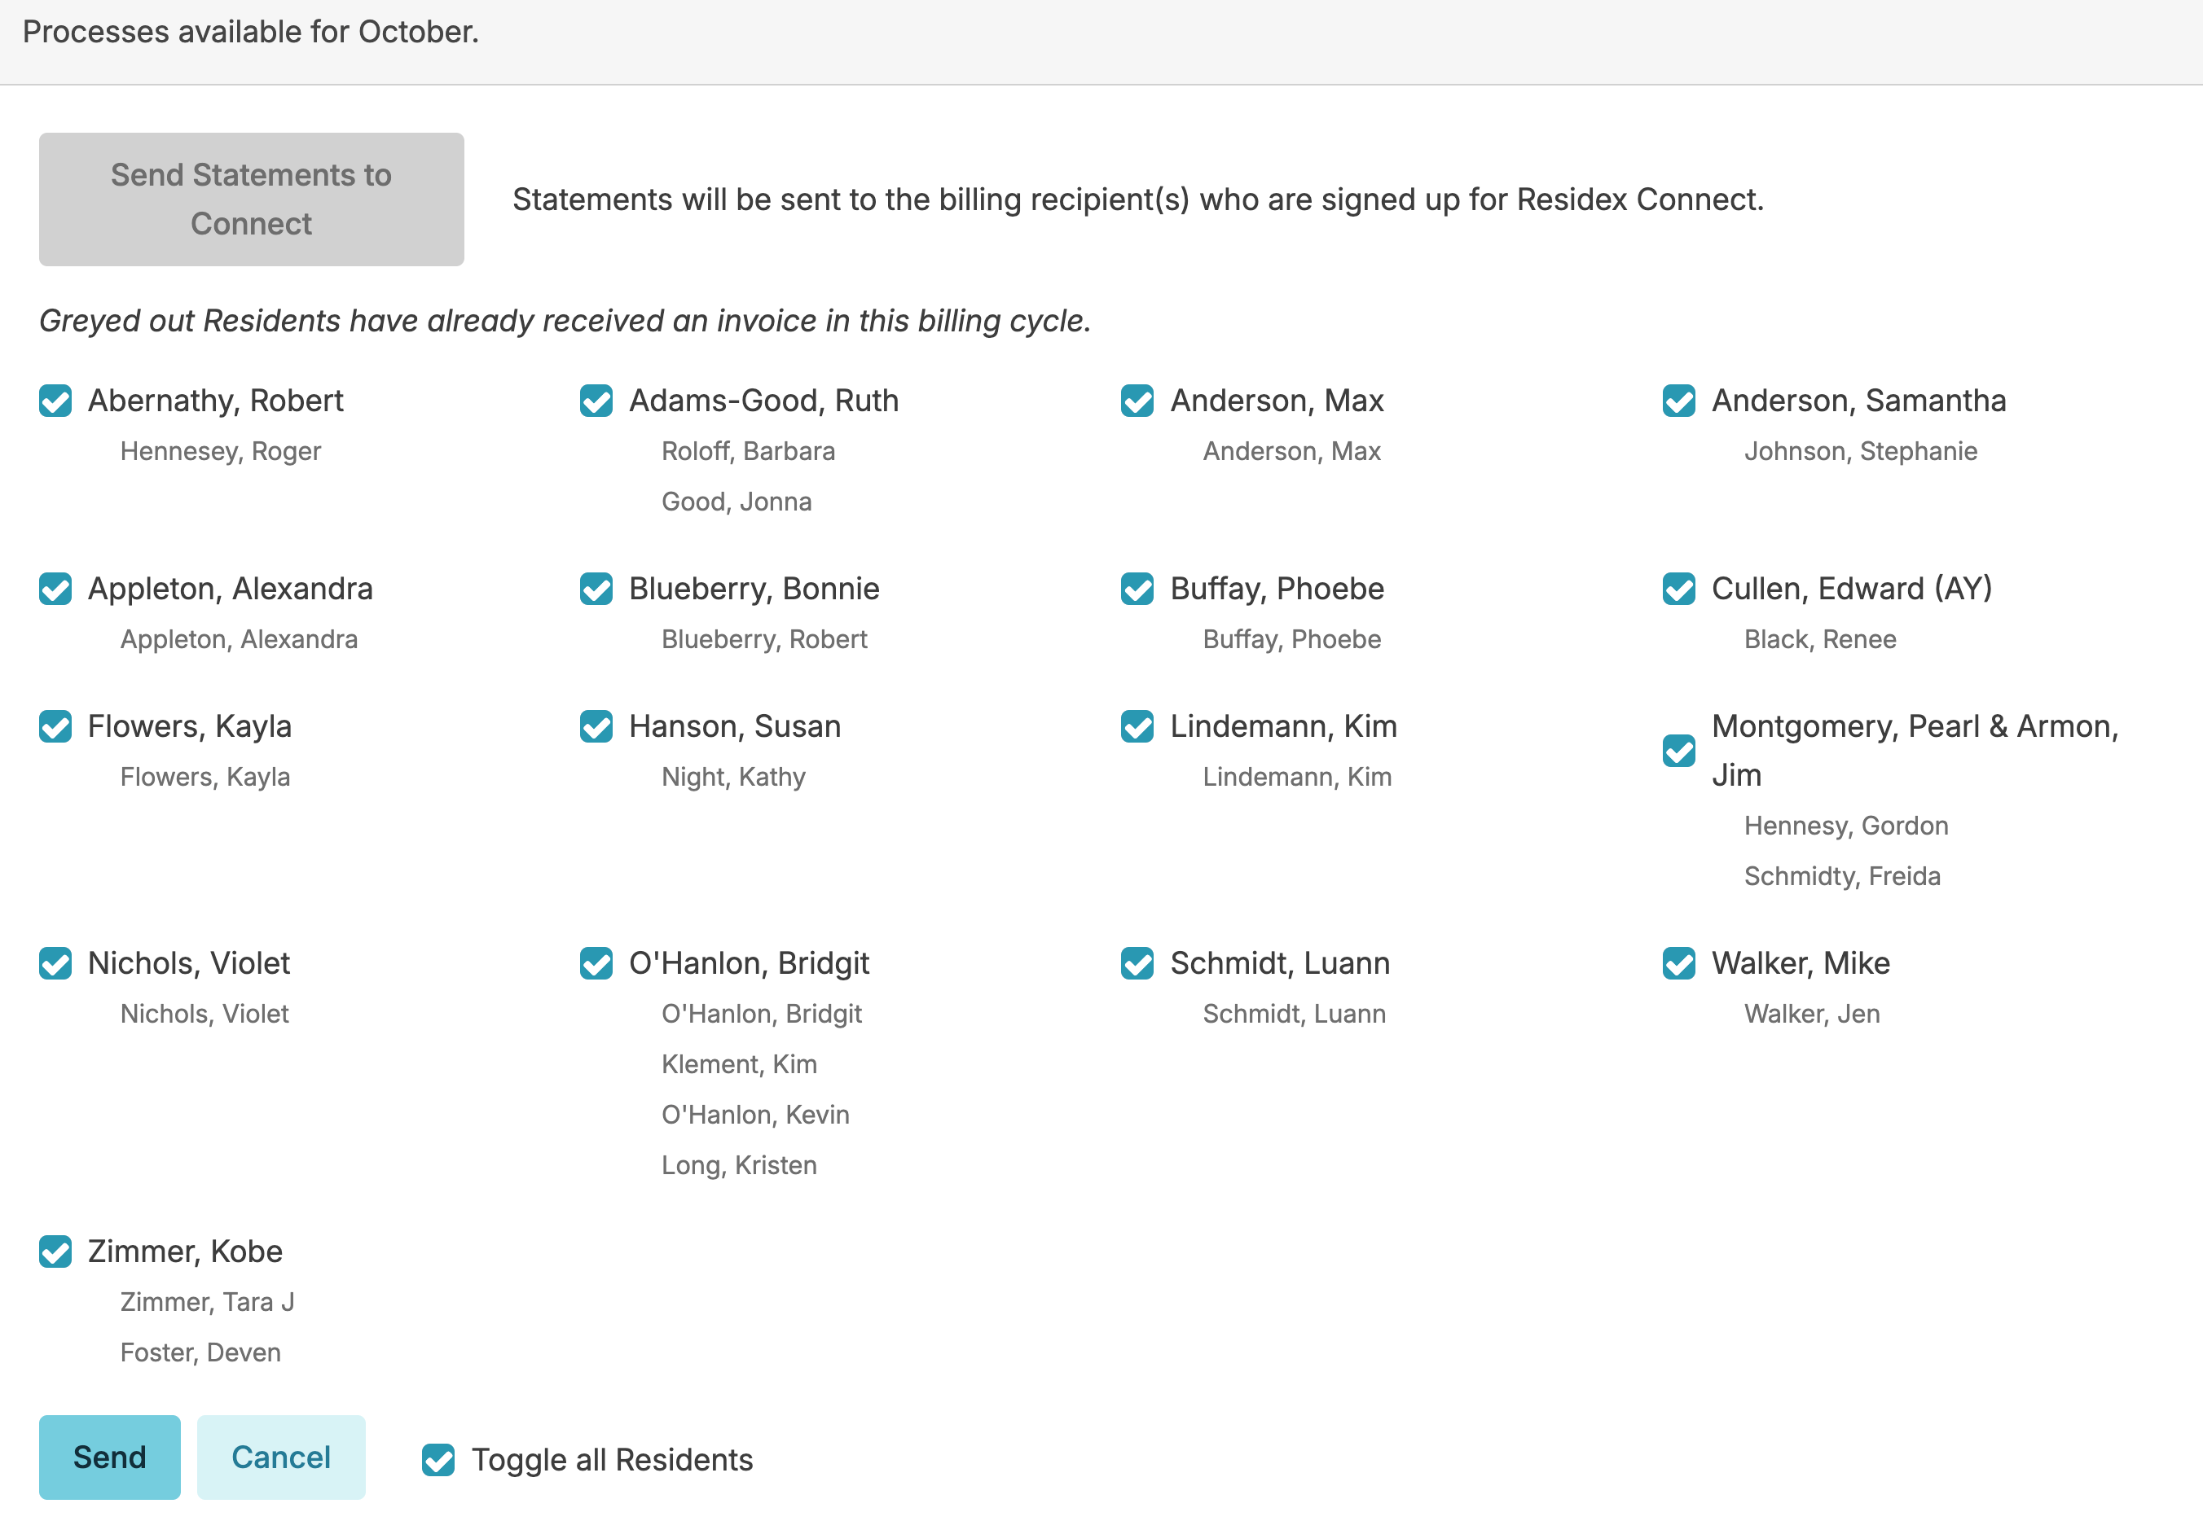Click the Cancel button
The height and width of the screenshot is (1521, 2203).
point(280,1457)
